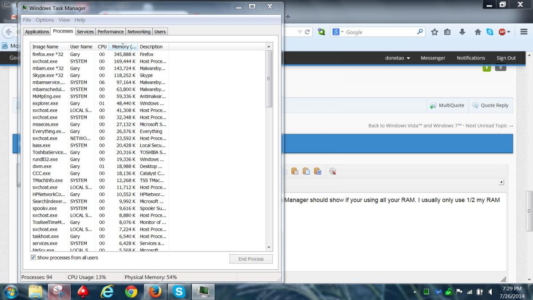533x300 pixels.
Task: Switch to the Applications tab
Action: (37, 32)
